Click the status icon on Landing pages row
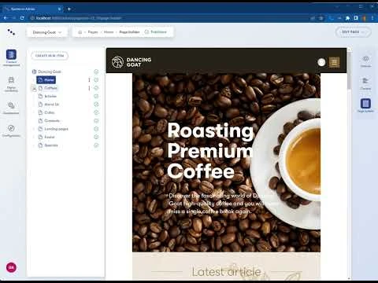 coord(96,129)
